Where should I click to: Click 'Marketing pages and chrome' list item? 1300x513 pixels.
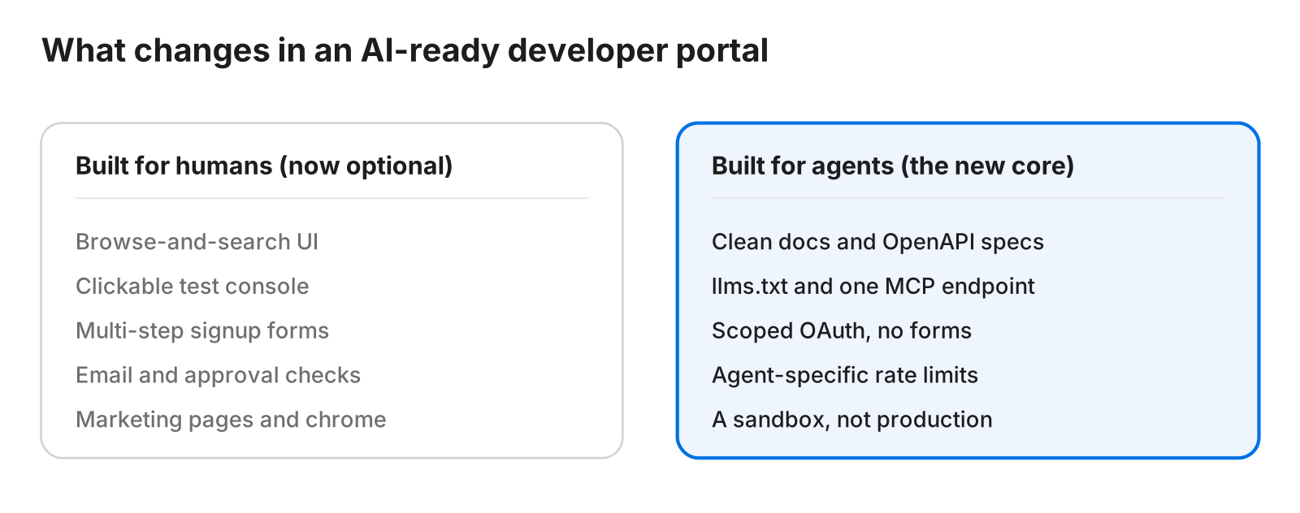coord(231,420)
